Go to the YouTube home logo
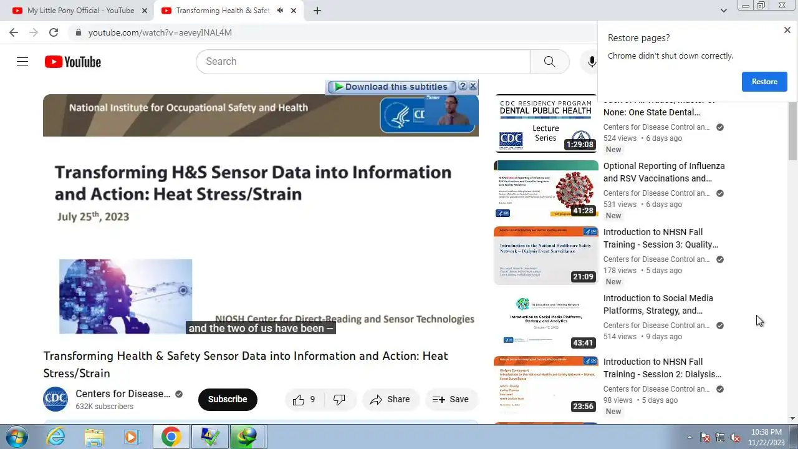 tap(73, 62)
